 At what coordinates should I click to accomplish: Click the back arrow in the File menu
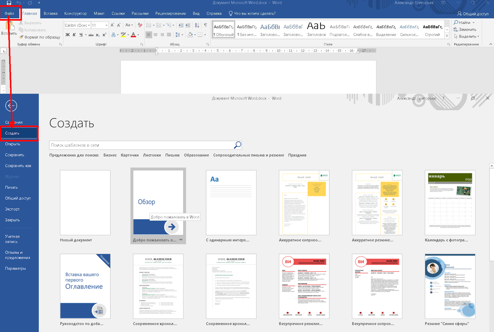(x=11, y=106)
